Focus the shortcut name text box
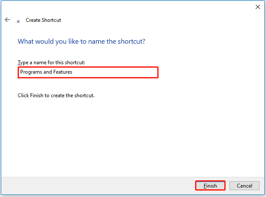Image resolution: width=266 pixels, height=197 pixels. click(88, 72)
